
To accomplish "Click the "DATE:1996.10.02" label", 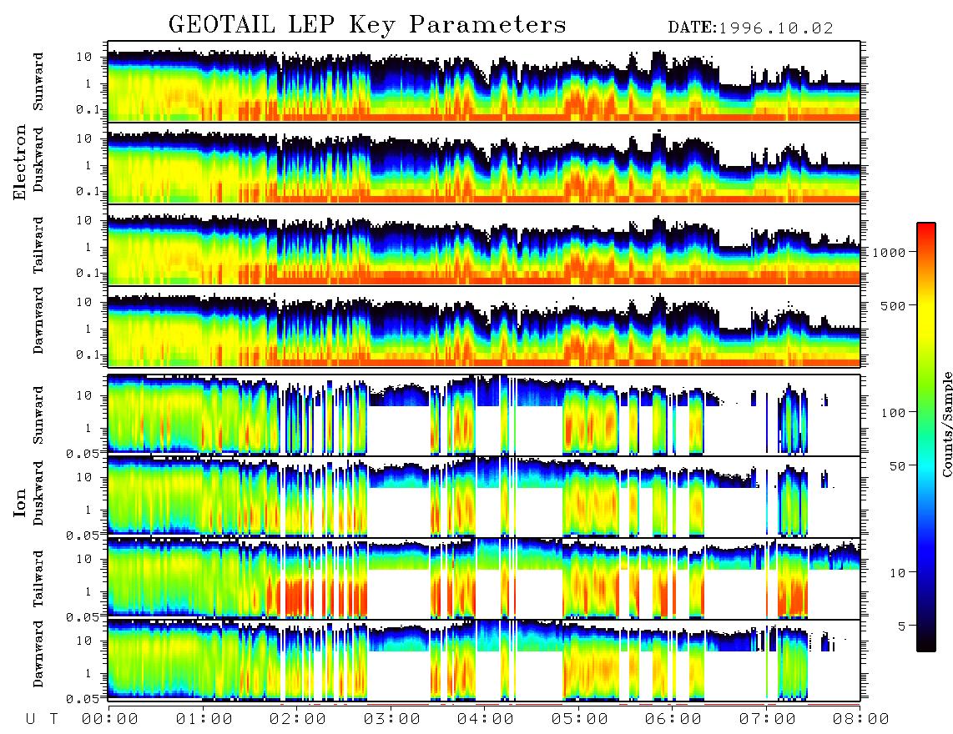I will click(750, 28).
